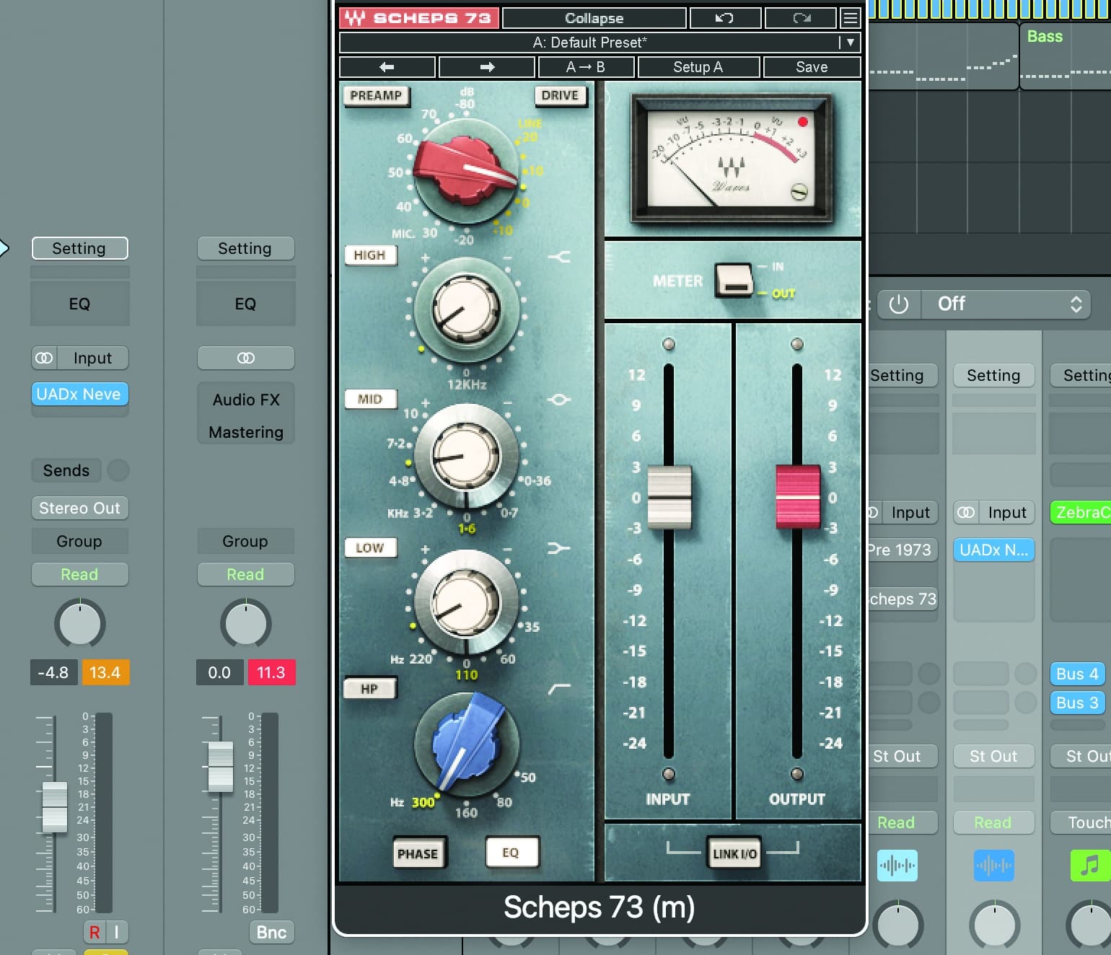Click the stereo link icon on second strip
This screenshot has width=1111, height=955.
(x=246, y=358)
